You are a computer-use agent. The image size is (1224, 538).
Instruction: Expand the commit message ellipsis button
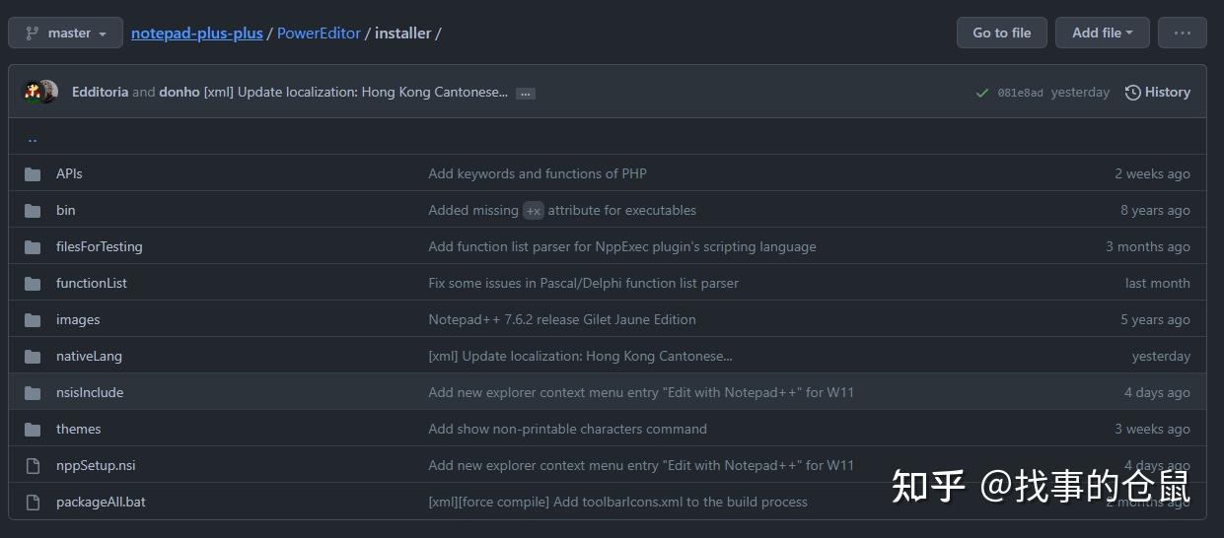click(526, 93)
